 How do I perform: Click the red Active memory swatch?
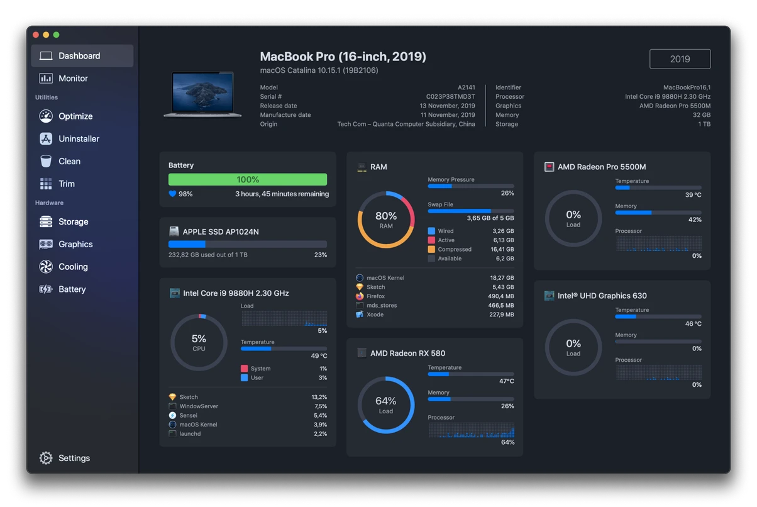(431, 240)
